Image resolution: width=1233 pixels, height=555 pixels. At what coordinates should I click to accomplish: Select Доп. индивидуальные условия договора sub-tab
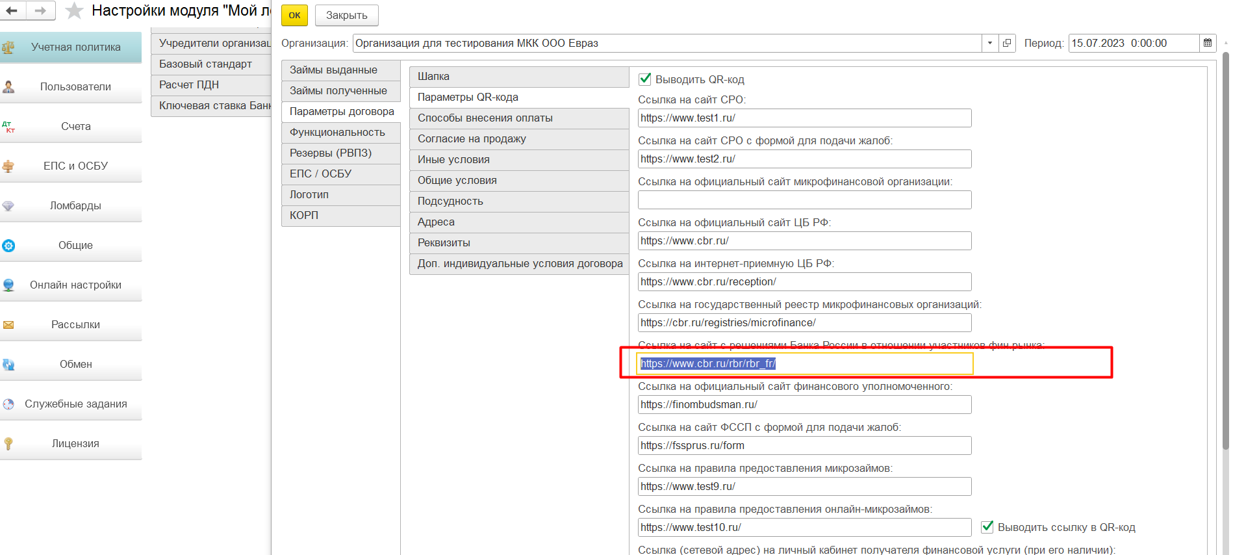(x=519, y=264)
